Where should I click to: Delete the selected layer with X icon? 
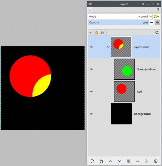pos(156,161)
